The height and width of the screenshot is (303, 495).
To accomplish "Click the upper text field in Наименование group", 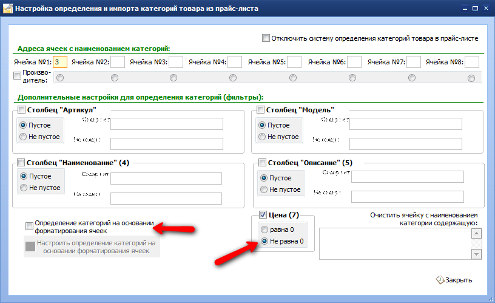I will click(x=166, y=179).
